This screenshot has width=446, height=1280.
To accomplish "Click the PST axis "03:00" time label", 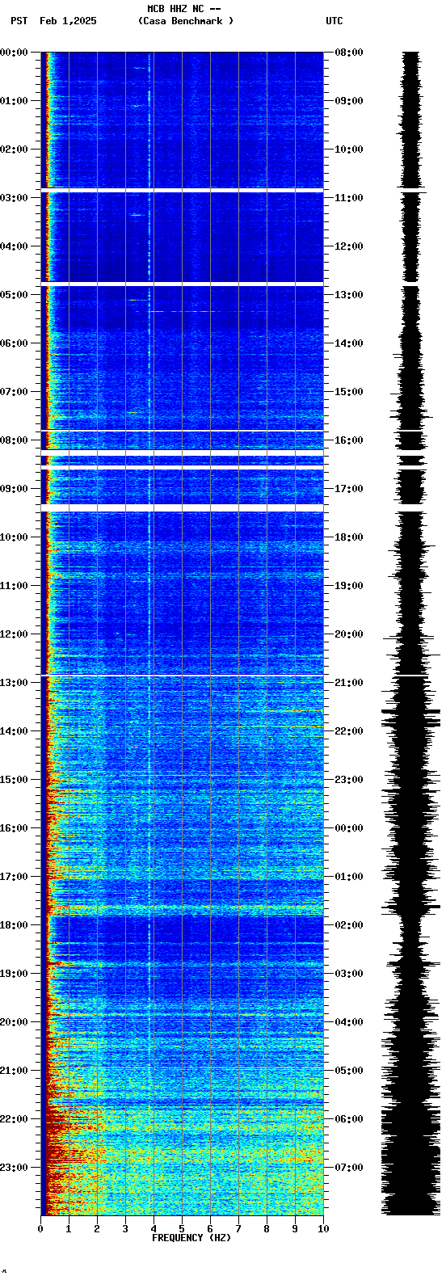I will [14, 198].
